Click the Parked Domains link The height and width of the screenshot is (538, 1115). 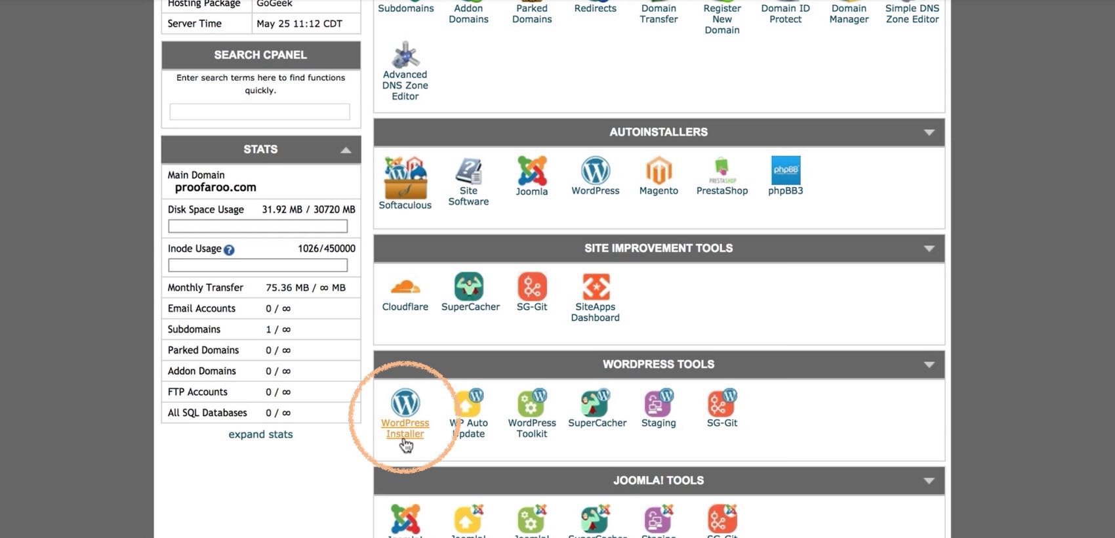[532, 14]
